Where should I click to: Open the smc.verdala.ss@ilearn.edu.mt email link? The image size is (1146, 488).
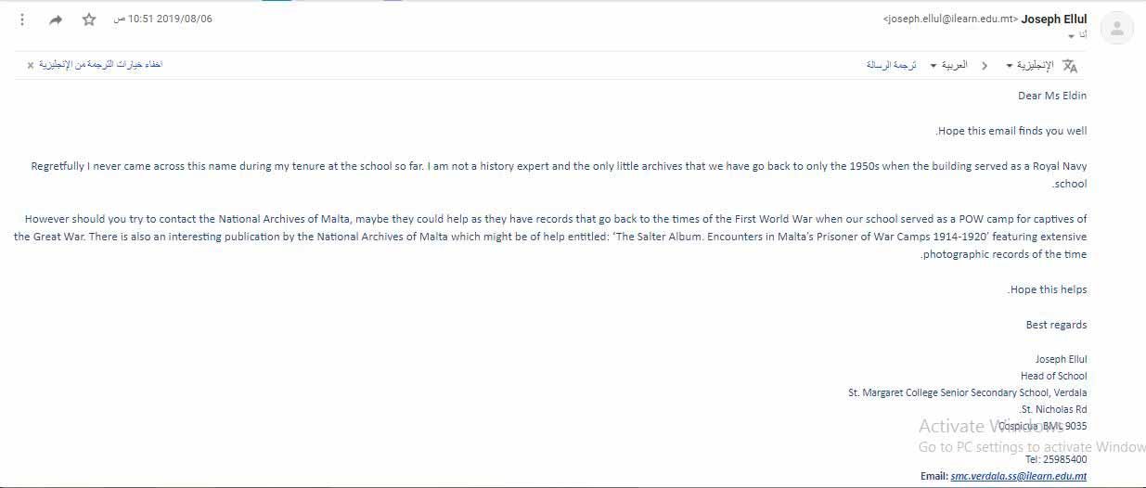point(1018,476)
